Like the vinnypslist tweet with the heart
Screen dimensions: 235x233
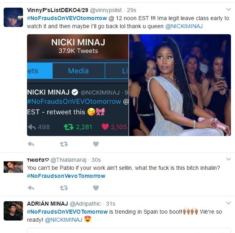click(96, 144)
